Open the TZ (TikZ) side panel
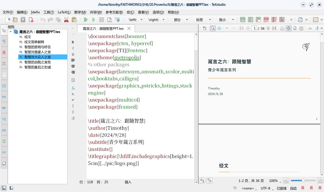This screenshot has width=324, height=192. click(4, 119)
